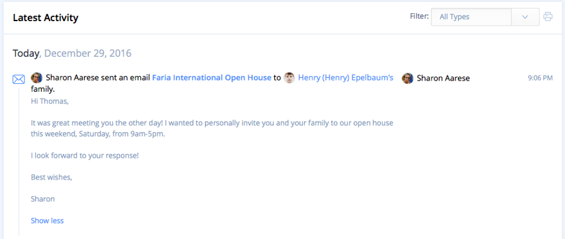
Task: Open Henry (Henry) Epelbaum's profile link
Action: 346,78
